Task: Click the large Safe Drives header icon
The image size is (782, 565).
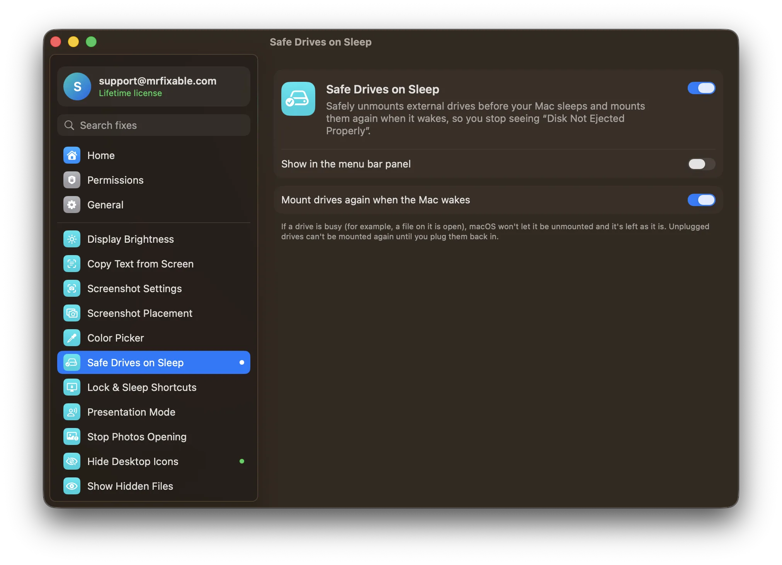Action: (298, 99)
